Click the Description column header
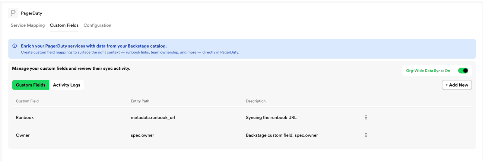This screenshot has height=165, width=483. coord(256,101)
